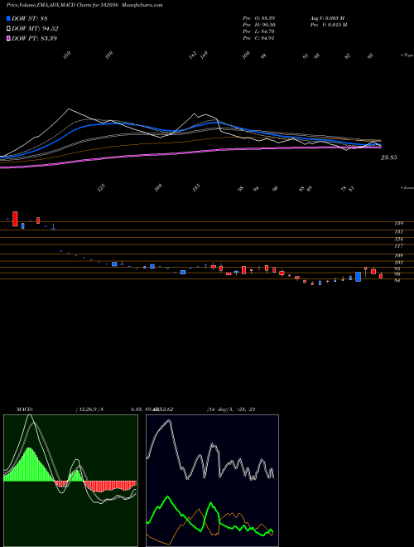Click the 131 price level label
414x547 pixels.
coord(398,231)
